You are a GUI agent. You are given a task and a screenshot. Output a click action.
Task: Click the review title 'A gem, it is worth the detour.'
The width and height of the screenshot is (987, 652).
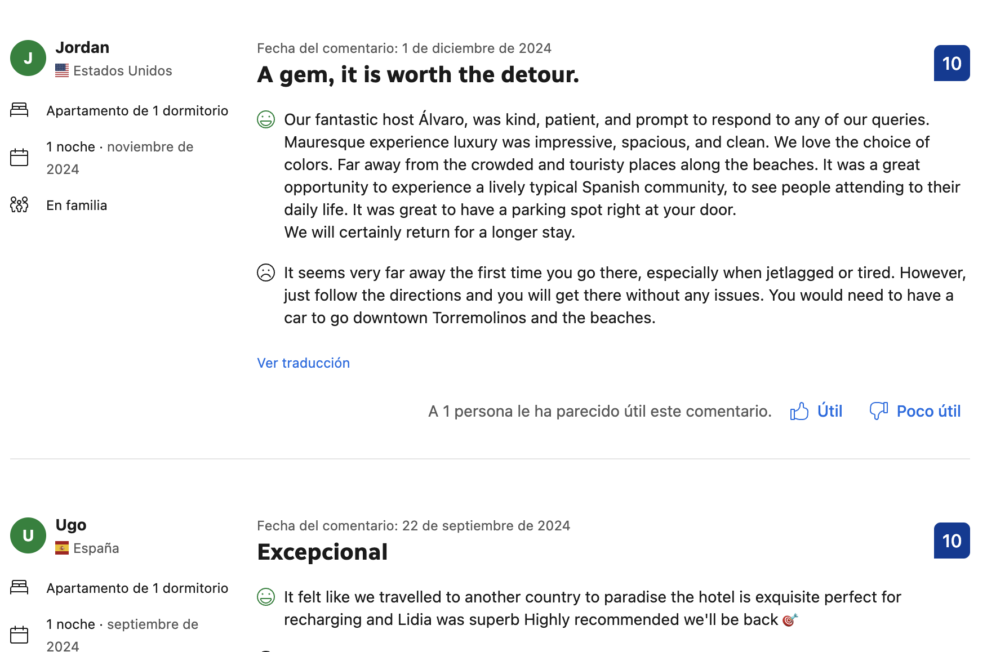[418, 75]
